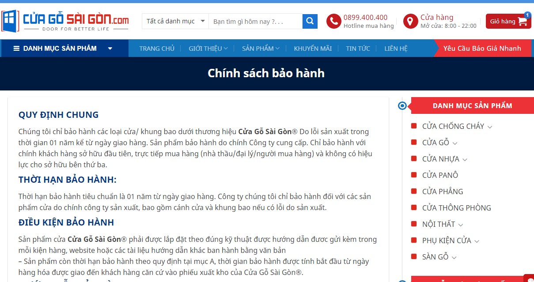The width and height of the screenshot is (534, 282).
Task: Open the Nội thất category link
Action: pyautogui.click(x=439, y=224)
